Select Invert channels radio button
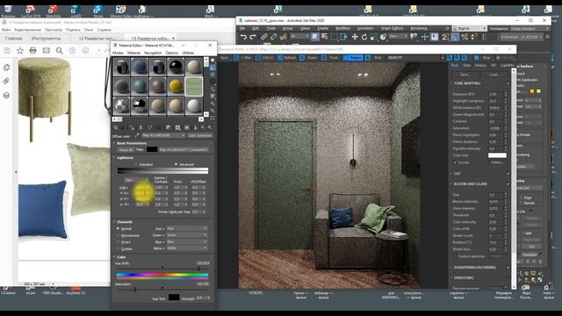Viewport: 562px width, 316px height. (x=118, y=242)
